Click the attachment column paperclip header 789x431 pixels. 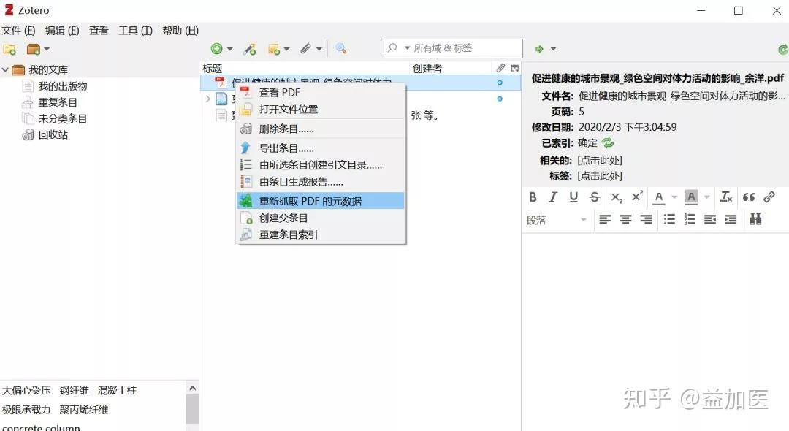pyautogui.click(x=500, y=69)
